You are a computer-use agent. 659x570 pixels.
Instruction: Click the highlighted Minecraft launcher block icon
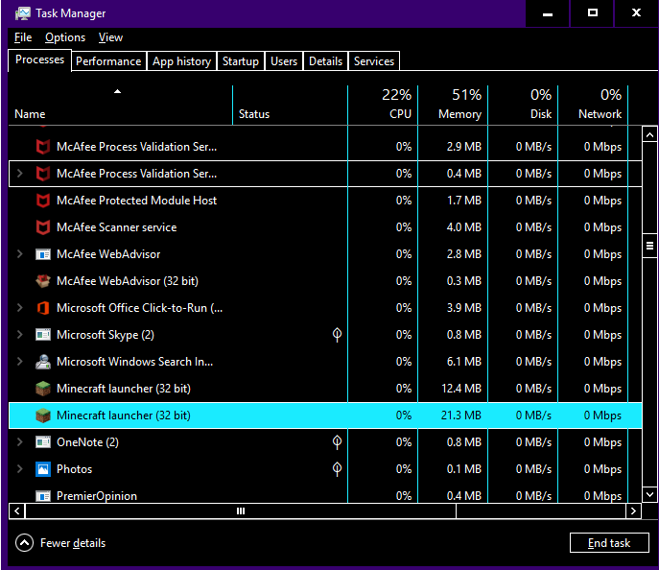tap(42, 416)
